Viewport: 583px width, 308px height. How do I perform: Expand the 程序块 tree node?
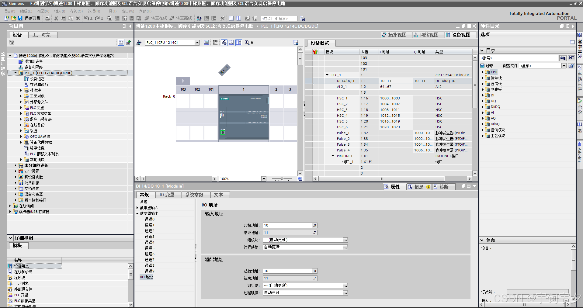click(21, 90)
